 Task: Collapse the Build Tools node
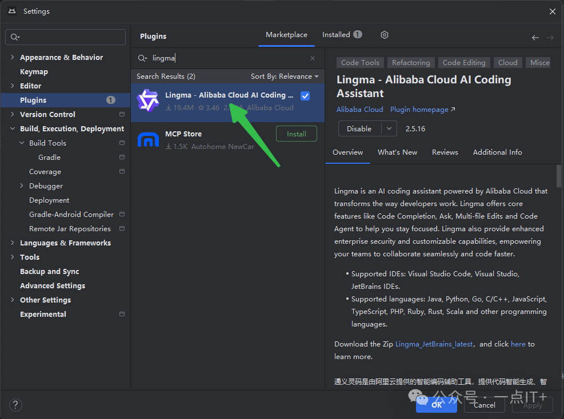click(x=22, y=143)
